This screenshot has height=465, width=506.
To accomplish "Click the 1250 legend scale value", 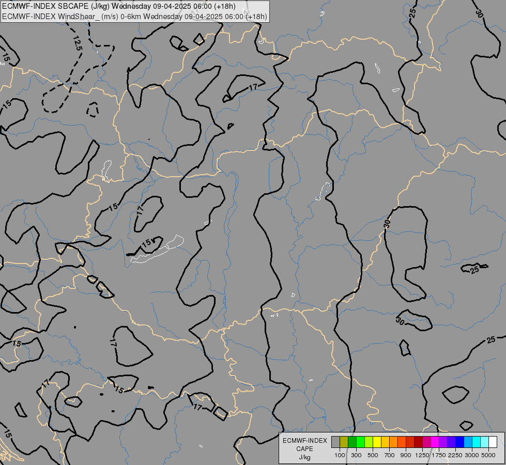I will (x=422, y=455).
